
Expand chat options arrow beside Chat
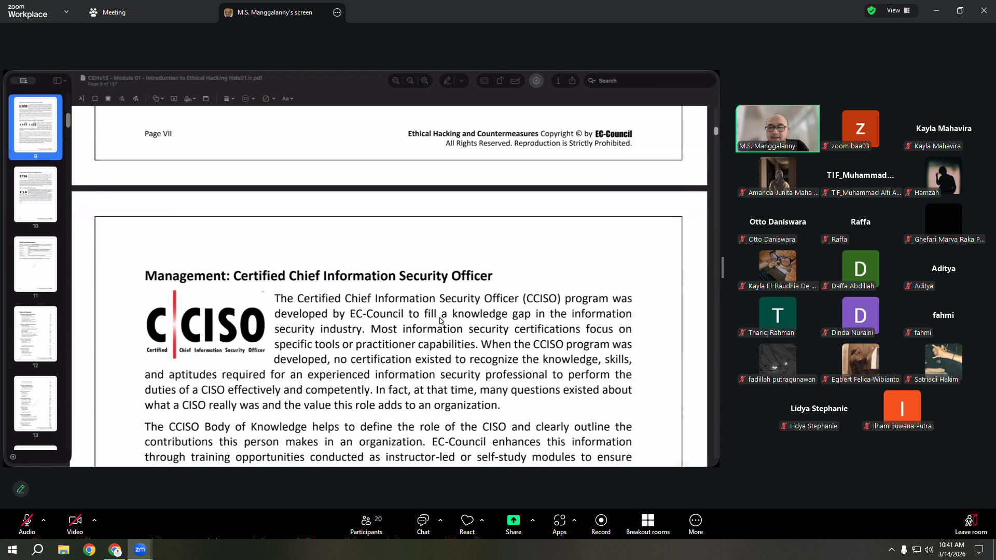[440, 520]
